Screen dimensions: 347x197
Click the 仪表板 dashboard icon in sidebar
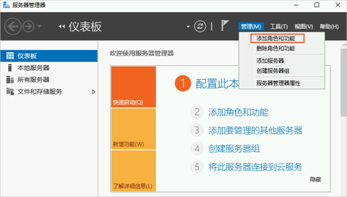tap(10, 56)
